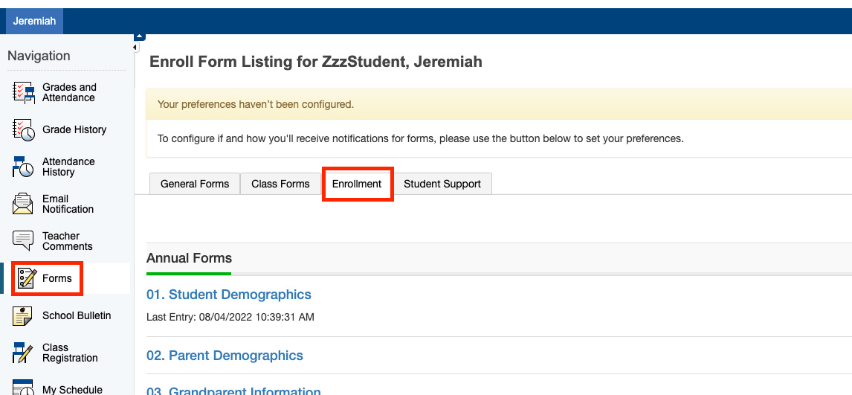The width and height of the screenshot is (852, 395).
Task: Click the Forms pencil checklist icon
Action: 26,278
